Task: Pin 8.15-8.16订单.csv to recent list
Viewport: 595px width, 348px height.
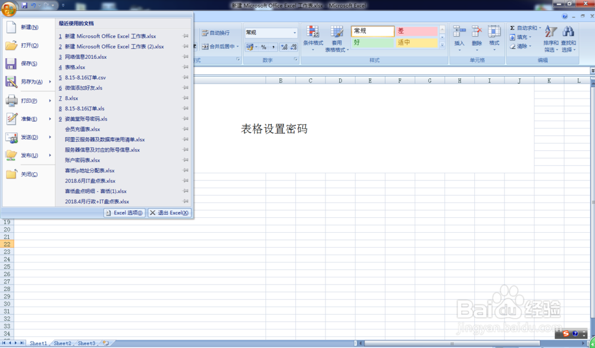Action: coord(186,77)
